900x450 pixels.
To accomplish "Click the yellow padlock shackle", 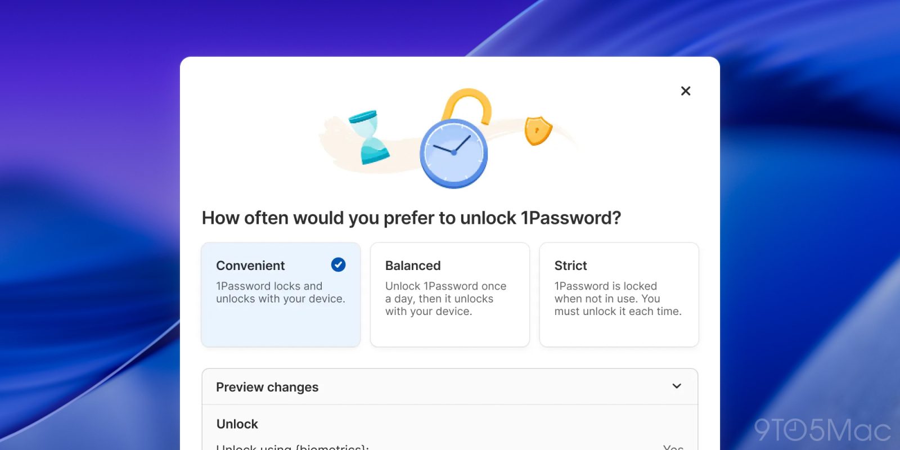I will [x=467, y=104].
